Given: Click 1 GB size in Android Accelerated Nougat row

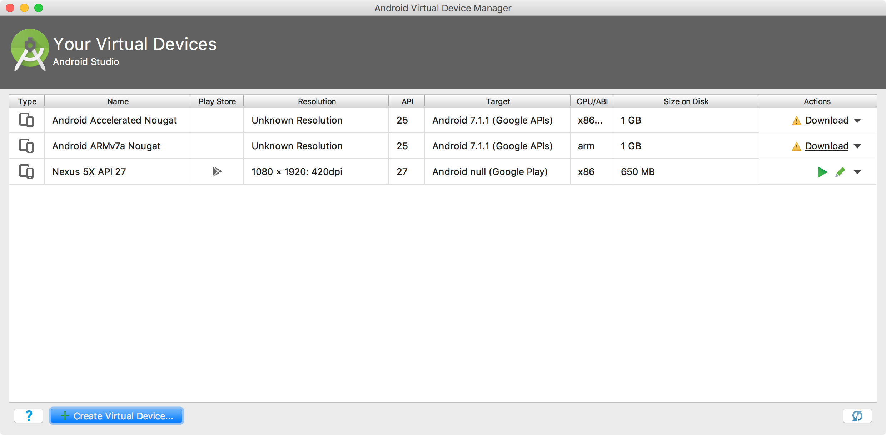Looking at the screenshot, I should (631, 121).
